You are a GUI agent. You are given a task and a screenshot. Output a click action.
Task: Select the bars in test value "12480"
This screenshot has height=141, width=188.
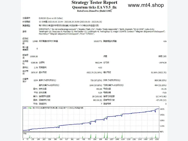point(35,41)
